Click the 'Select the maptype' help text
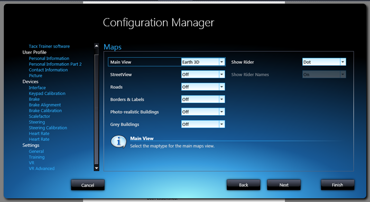This screenshot has height=202, width=370. (172, 146)
